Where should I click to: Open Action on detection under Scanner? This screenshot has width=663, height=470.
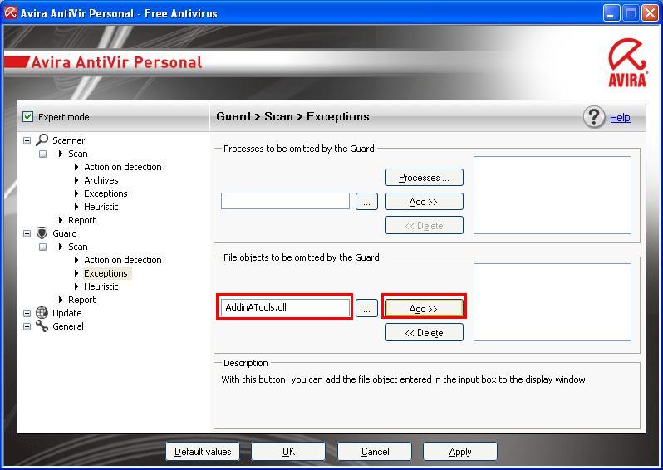tap(123, 167)
